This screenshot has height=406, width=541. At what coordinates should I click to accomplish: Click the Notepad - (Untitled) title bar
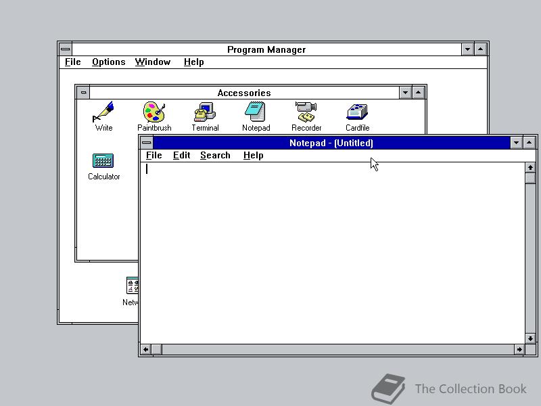pos(331,143)
